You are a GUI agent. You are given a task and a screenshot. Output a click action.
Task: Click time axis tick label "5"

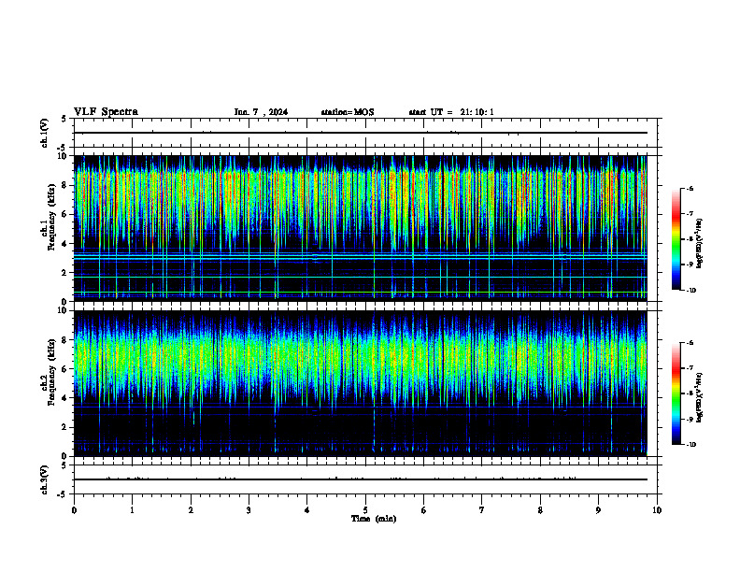pos(365,510)
